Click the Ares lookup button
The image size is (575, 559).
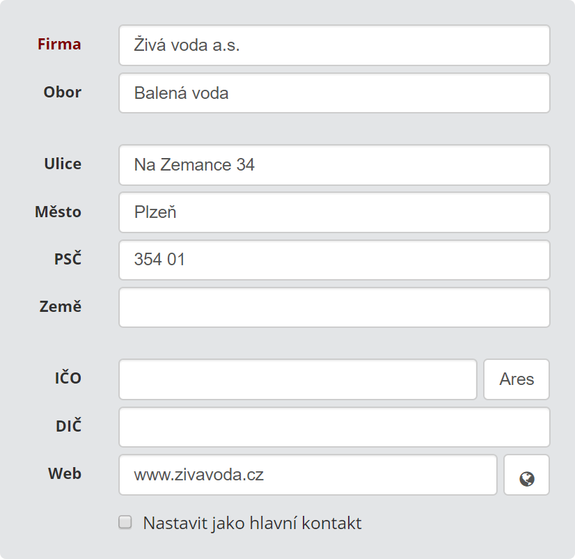[x=517, y=379]
